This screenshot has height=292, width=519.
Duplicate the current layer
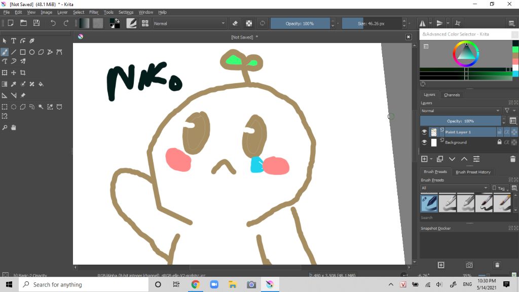(x=440, y=159)
